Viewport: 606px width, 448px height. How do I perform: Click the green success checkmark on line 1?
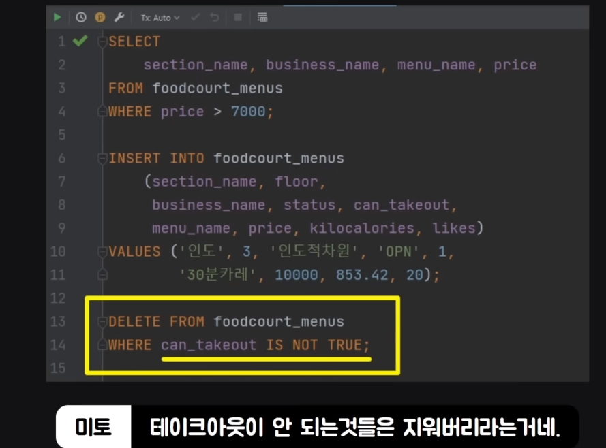[80, 41]
